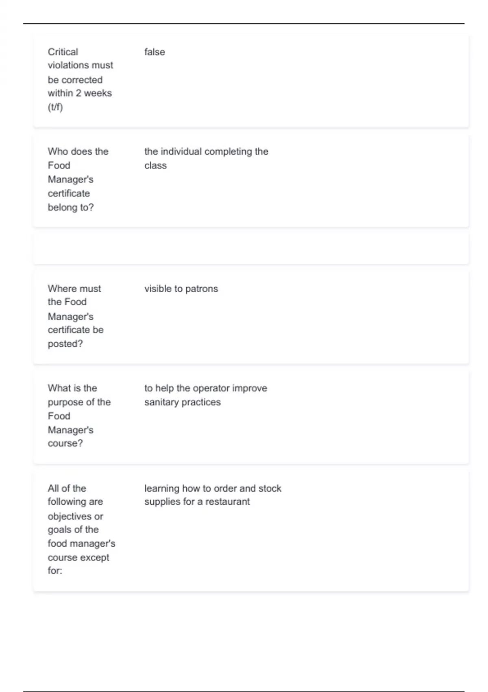Click the 'for:' text in the last card
488x692 pixels.
55,571
